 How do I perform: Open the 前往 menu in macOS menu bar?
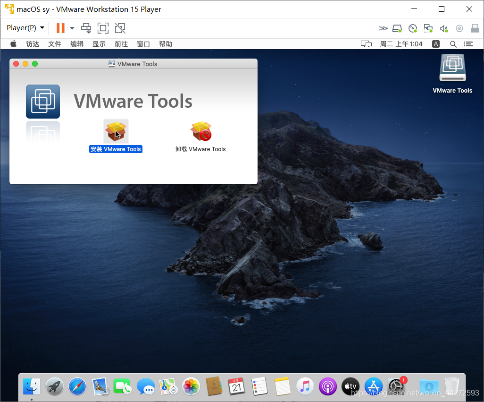click(x=121, y=44)
